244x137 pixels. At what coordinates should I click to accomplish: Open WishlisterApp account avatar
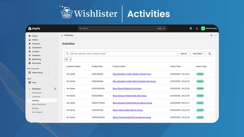tap(203, 28)
